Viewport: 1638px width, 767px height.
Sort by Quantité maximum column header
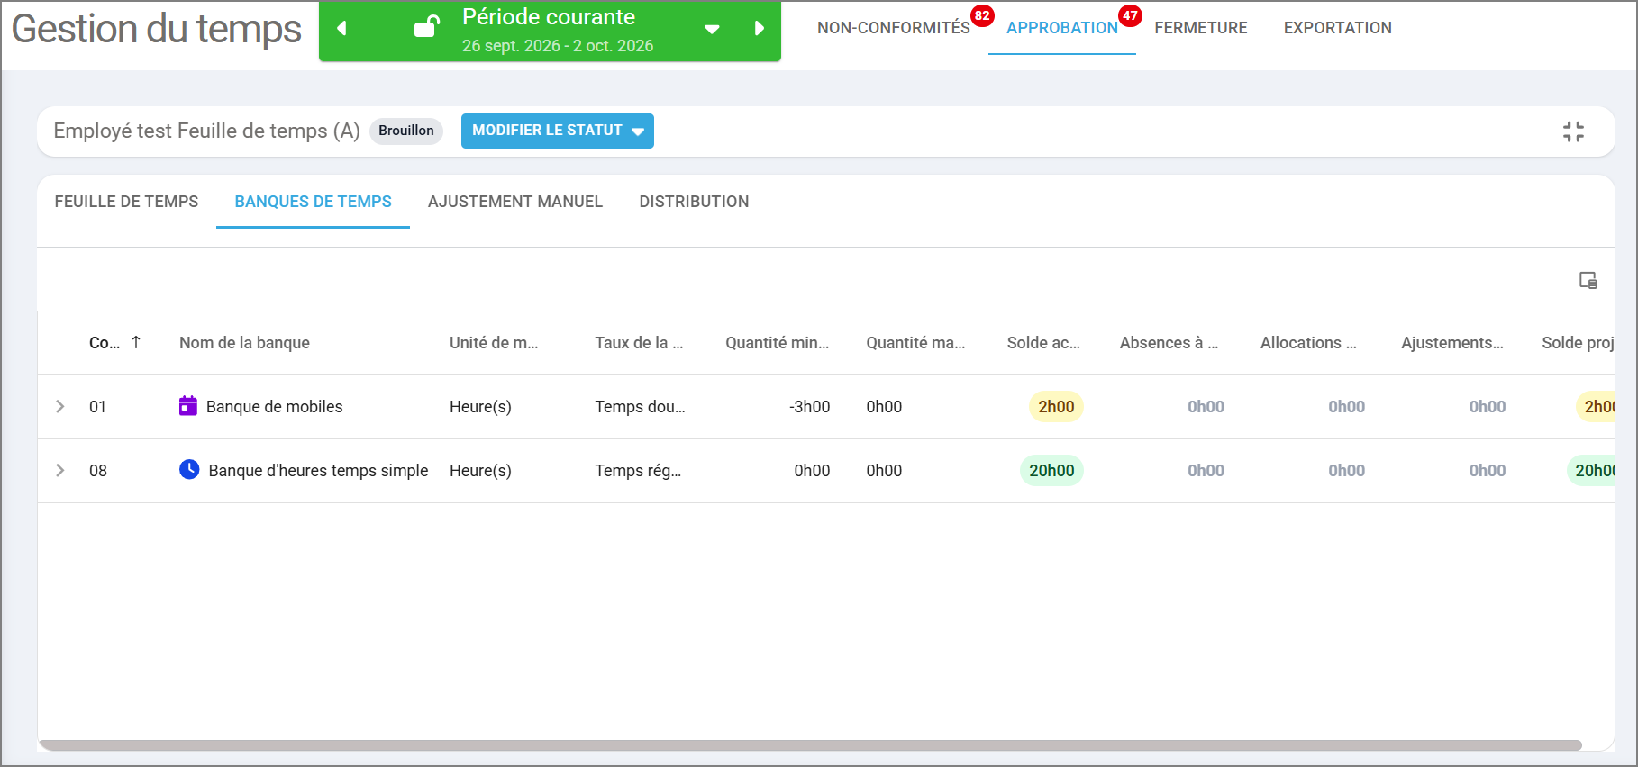pyautogui.click(x=915, y=343)
